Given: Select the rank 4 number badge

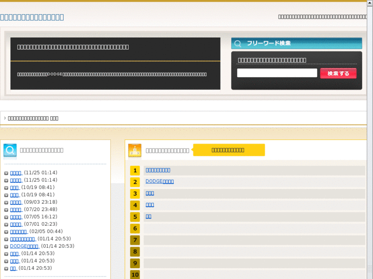Looking at the screenshot, I should (x=135, y=205).
